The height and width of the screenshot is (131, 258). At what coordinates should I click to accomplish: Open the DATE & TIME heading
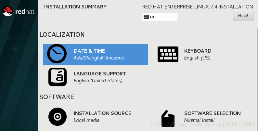click(89, 51)
